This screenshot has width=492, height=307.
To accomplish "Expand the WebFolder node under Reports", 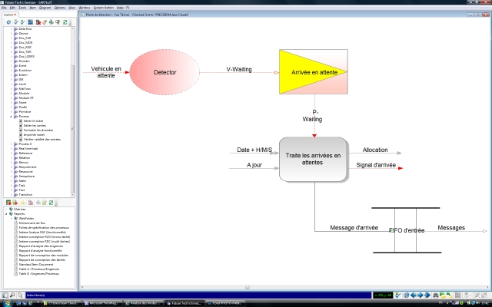I will [x=12, y=218].
